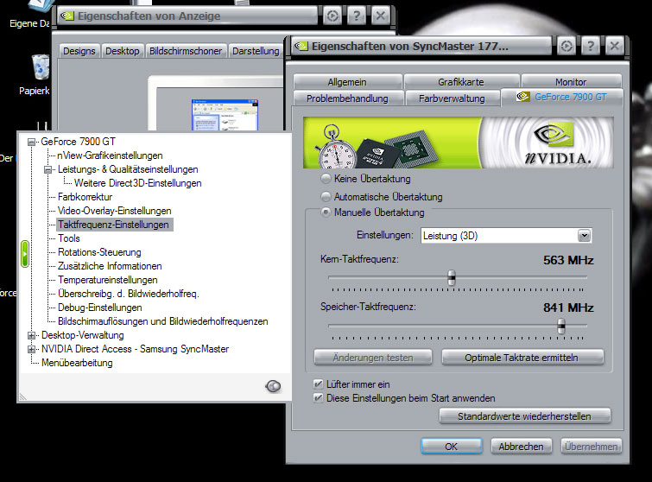The width and height of the screenshot is (652, 482).
Task: Select Bildschirmauflösungen und Bildwiederholfrequenzen tree item
Action: 163,321
